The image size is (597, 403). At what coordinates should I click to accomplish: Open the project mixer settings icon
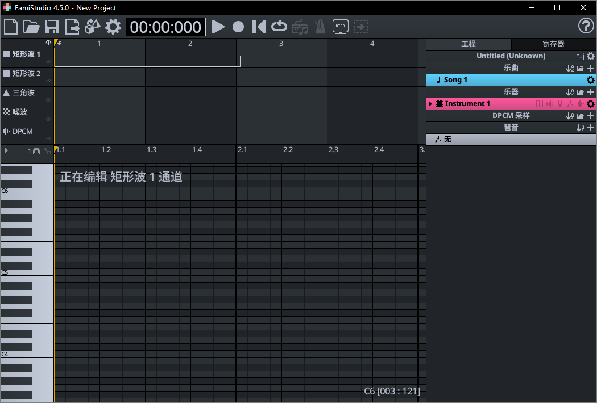click(x=581, y=56)
